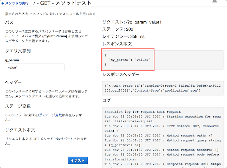The image size is (227, 168).
Task: Click the response body JSON block
Action: click(128, 60)
